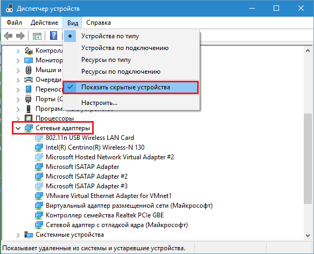Select Ресурсы по типу menu entry
This screenshot has height=254, width=314.
pos(106,60)
